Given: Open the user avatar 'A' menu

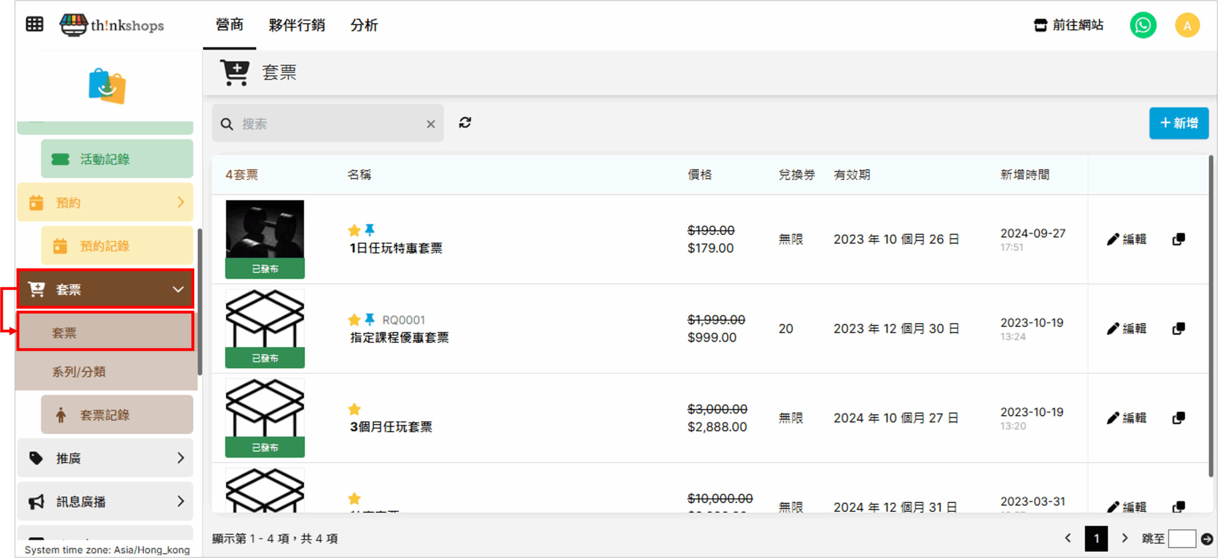Looking at the screenshot, I should [x=1187, y=25].
